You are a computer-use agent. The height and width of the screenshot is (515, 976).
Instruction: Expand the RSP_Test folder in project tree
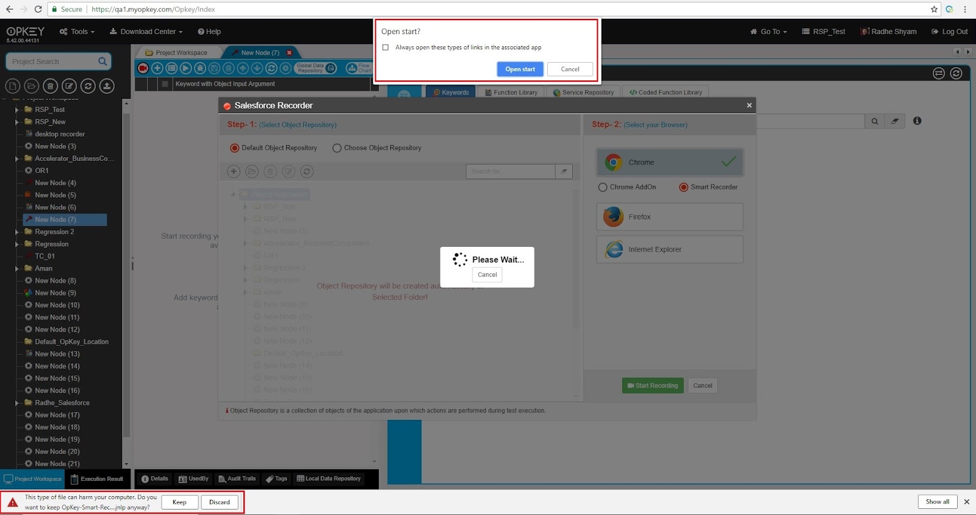[x=17, y=110]
